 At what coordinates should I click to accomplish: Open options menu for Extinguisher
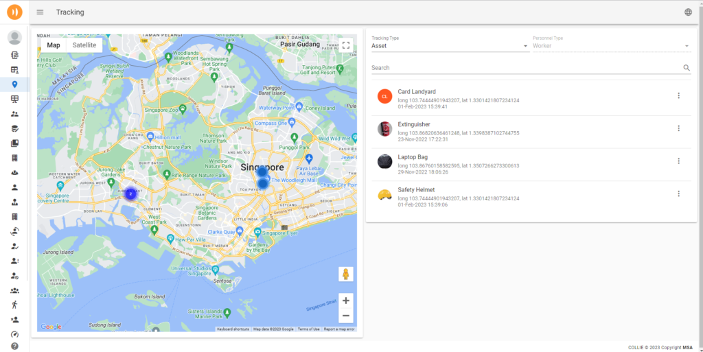point(678,128)
